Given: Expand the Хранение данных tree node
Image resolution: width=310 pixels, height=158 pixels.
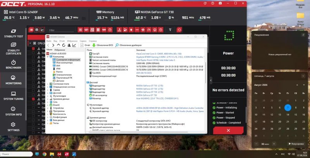Looking at the screenshot, I should click(48, 99).
